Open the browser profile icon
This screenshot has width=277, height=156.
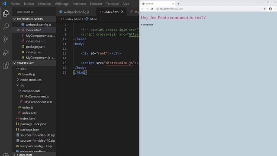tap(270, 9)
